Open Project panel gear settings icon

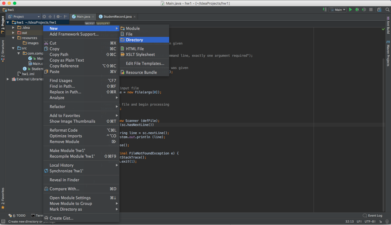[59, 17]
